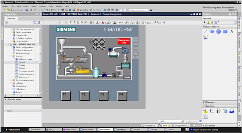Open the Options menu
Image resolution: width=242 pixels, height=133 pixels.
point(42,6)
